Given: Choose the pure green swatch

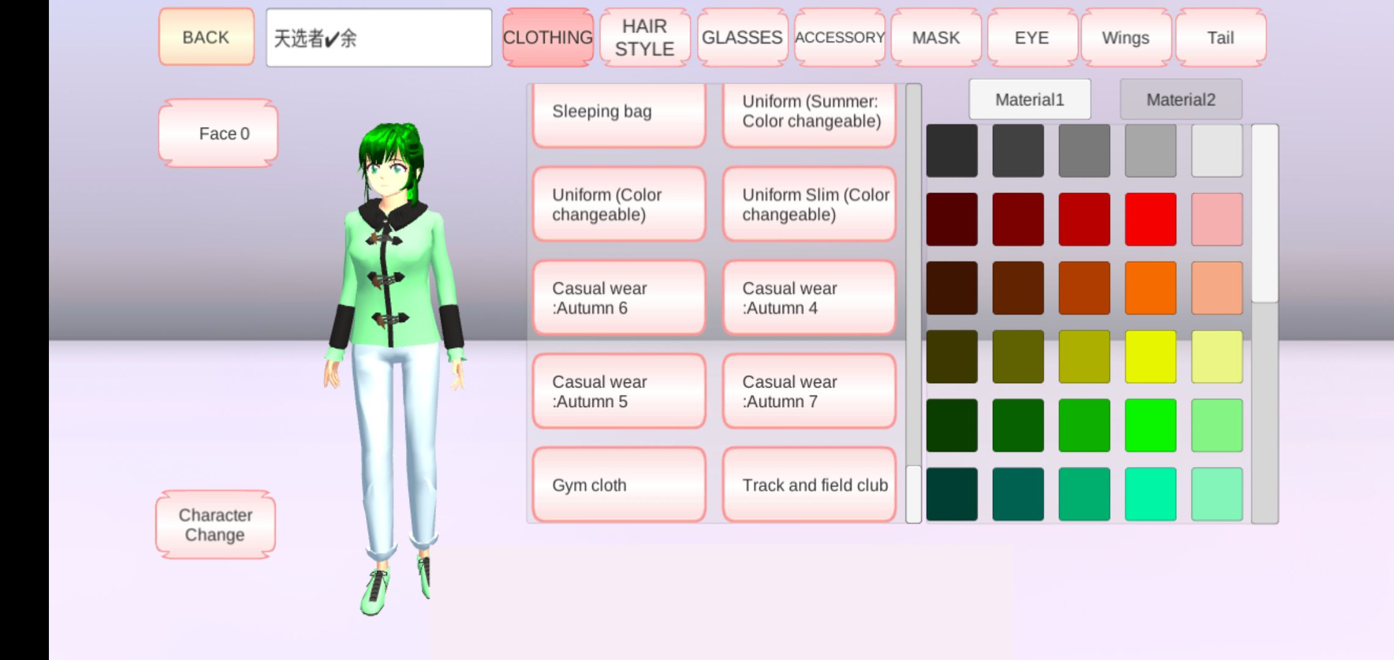Looking at the screenshot, I should coord(1150,425).
